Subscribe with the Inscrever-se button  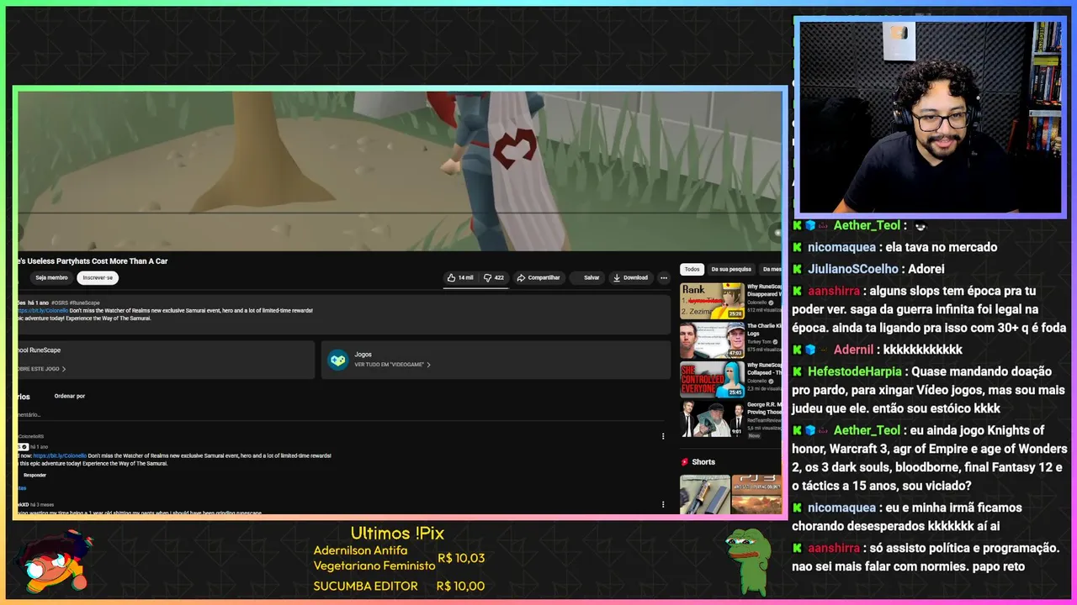pyautogui.click(x=98, y=277)
